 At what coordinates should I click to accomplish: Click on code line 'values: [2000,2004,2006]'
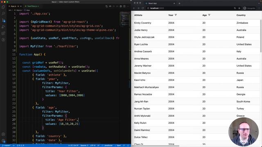(65, 95)
